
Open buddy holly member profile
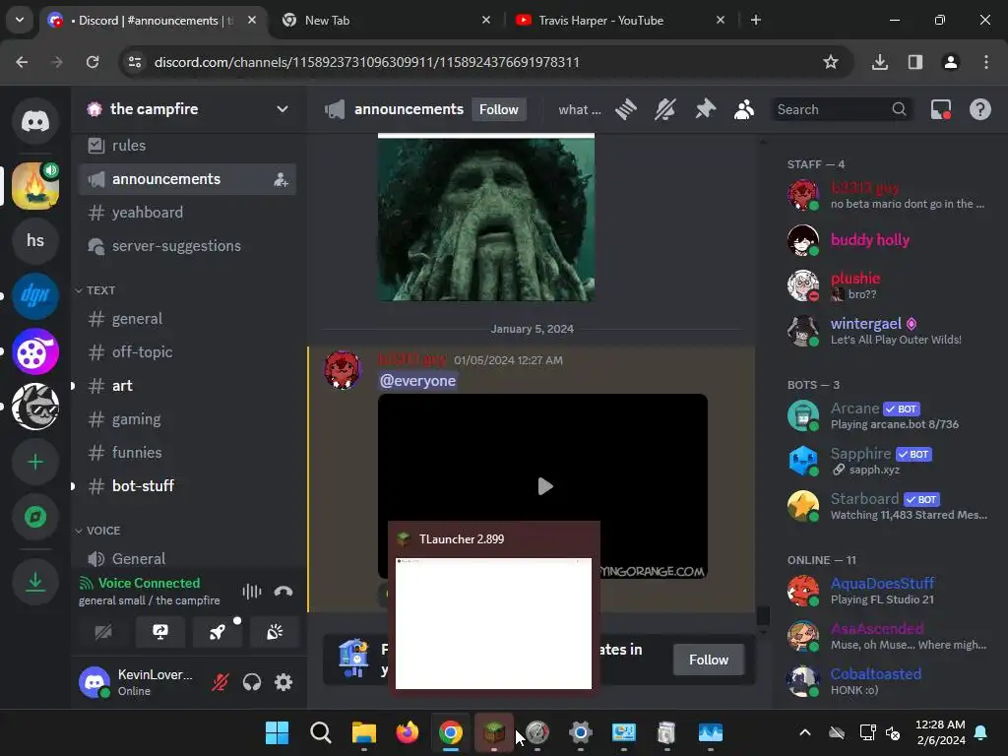[x=888, y=240]
